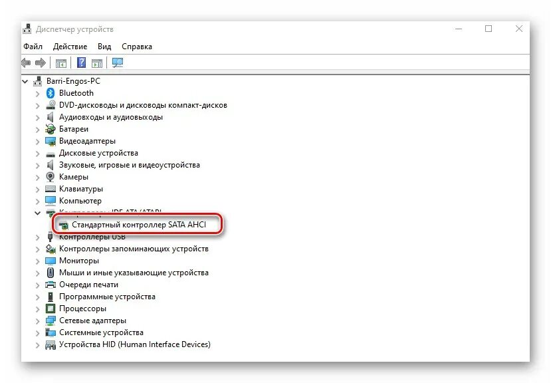Screen dimensions: 551x383
Task: Click the USB plug icon for Контроллеры USB
Action: (x=51, y=237)
